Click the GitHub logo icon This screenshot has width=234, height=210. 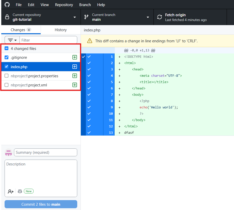pyautogui.click(x=7, y=5)
